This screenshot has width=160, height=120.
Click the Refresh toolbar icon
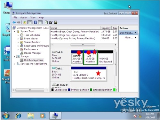(46, 22)
